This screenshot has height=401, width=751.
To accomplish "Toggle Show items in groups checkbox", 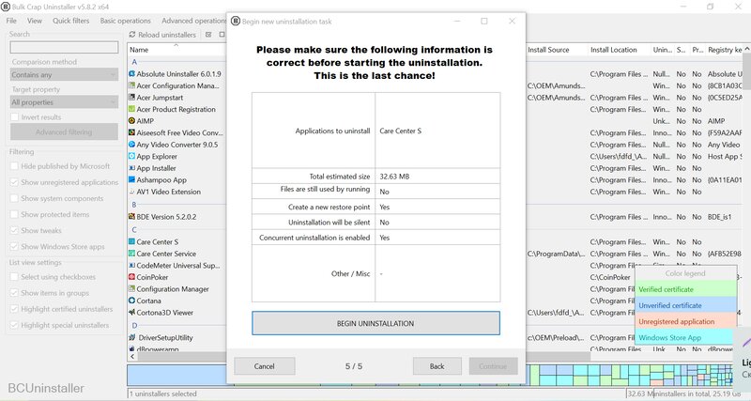I will (14, 293).
